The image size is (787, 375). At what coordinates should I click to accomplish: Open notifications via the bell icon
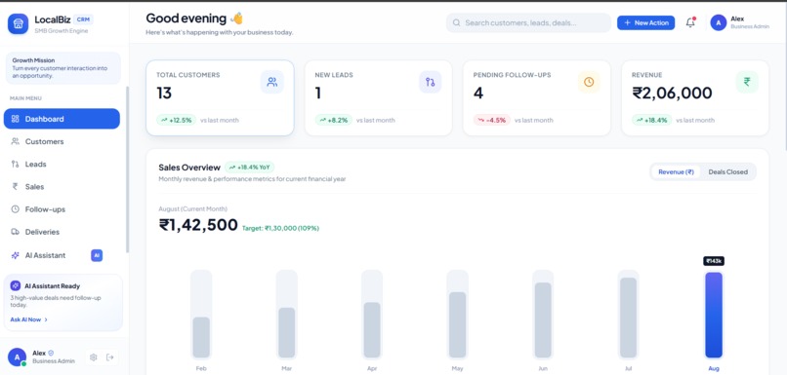690,22
